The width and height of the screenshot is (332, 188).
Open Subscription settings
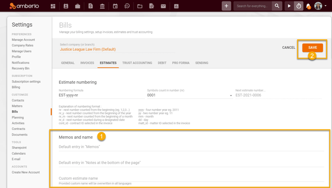(x=26, y=81)
